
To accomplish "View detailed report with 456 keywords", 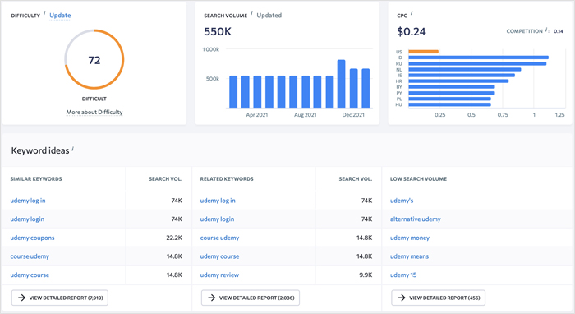I will point(438,298).
